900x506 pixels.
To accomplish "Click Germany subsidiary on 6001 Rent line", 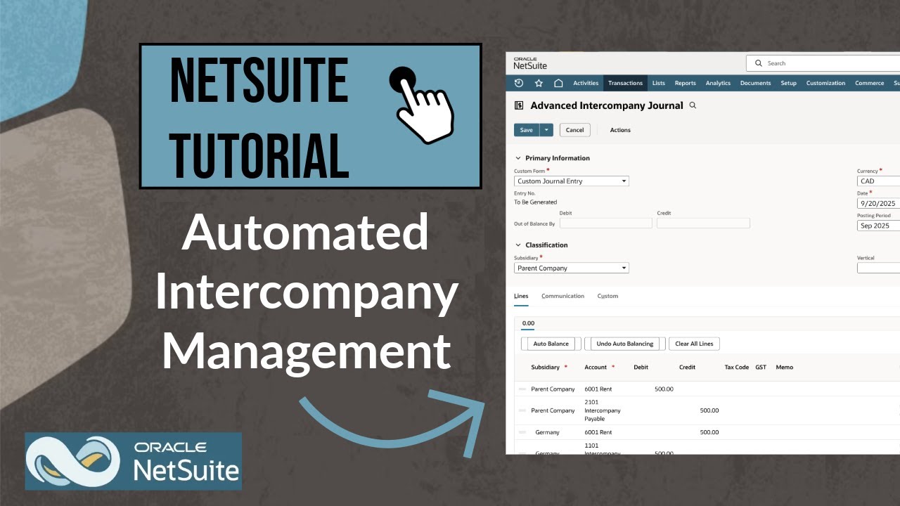I will [547, 432].
